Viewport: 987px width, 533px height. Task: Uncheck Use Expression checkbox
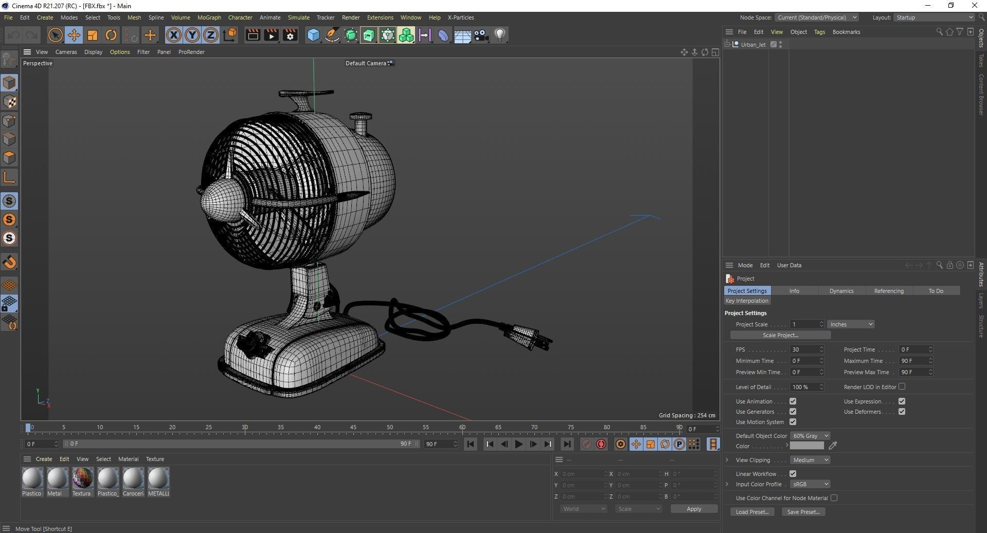pos(902,401)
